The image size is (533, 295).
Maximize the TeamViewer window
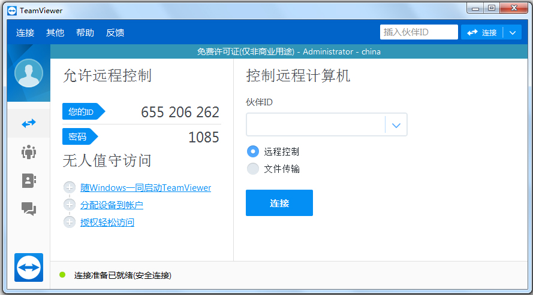pos(492,8)
